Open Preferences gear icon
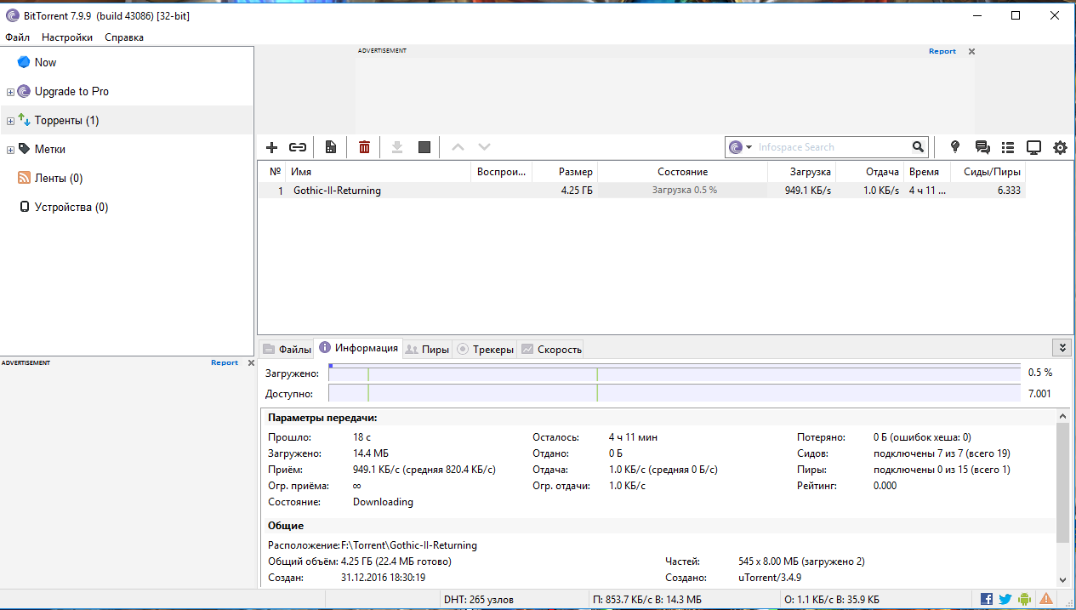This screenshot has width=1076, height=610. [1060, 147]
